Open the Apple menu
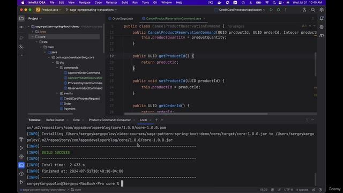343x193 pixels. pyautogui.click(x=23, y=3)
